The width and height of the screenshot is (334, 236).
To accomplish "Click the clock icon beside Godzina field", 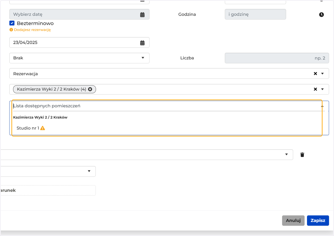I will coord(321,14).
